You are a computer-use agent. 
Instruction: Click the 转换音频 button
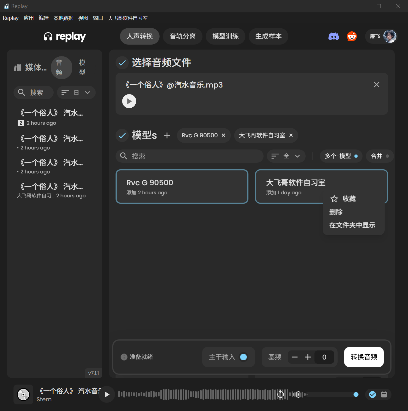364,357
